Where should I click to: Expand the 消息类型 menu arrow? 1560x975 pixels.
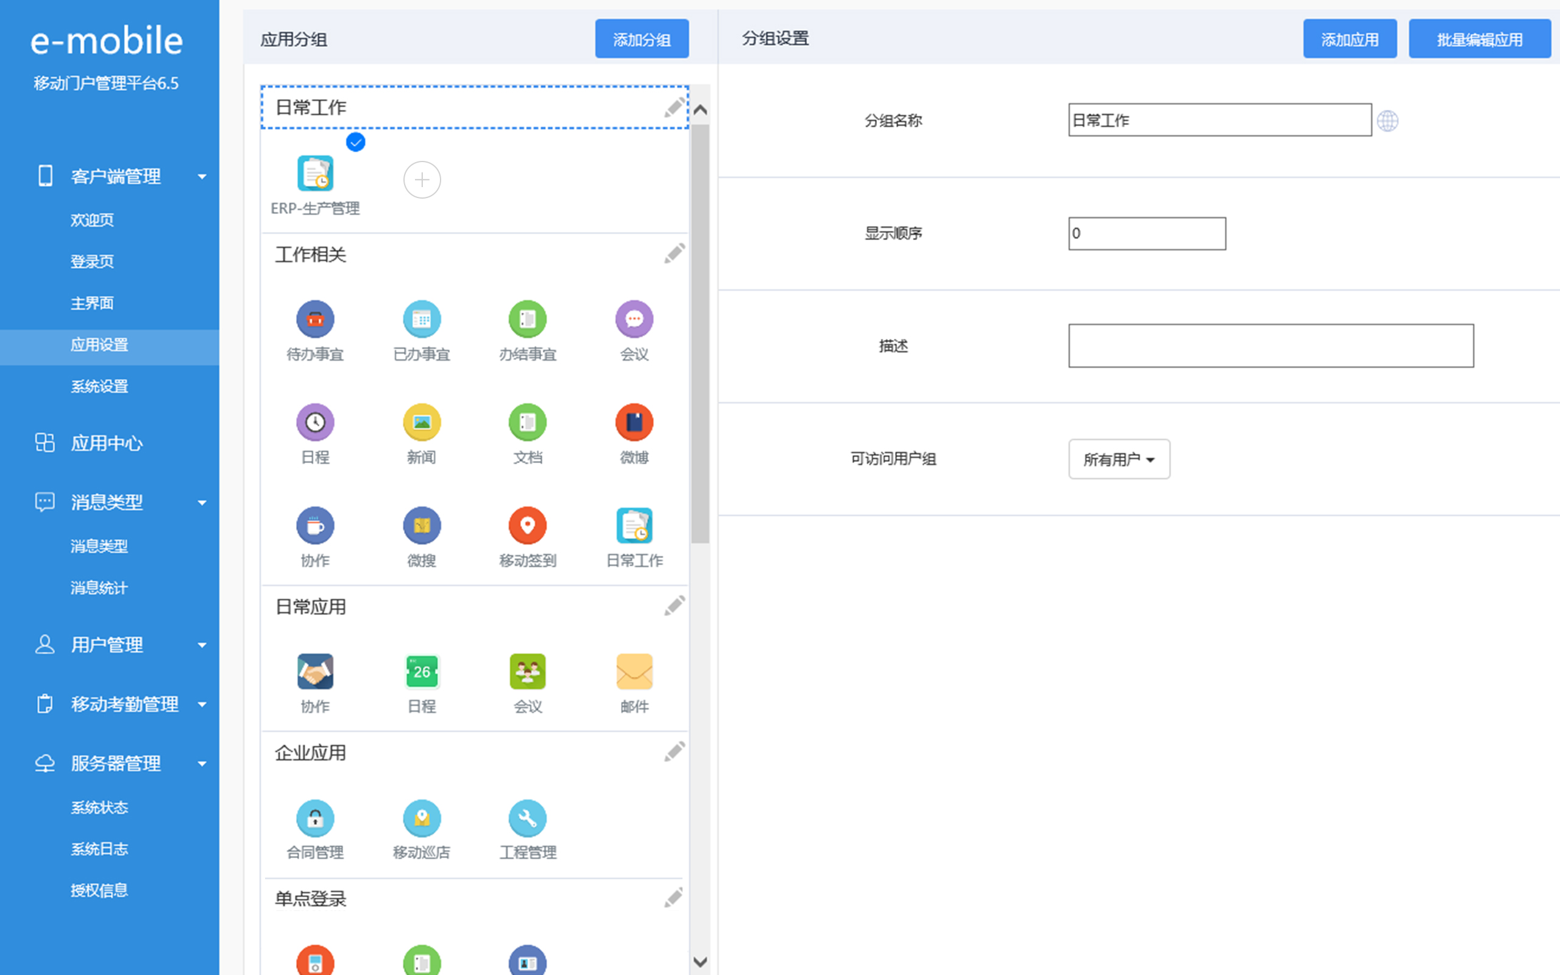pos(202,502)
